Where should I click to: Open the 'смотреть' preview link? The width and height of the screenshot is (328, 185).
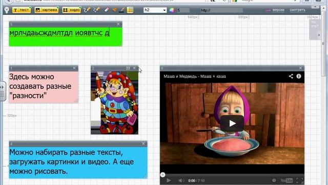297,10
